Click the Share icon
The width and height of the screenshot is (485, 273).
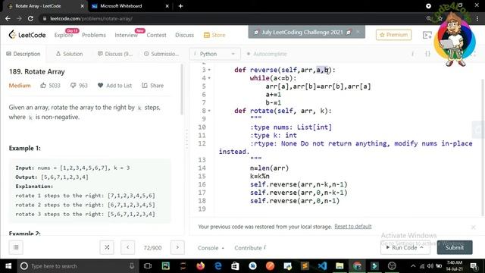pos(145,85)
